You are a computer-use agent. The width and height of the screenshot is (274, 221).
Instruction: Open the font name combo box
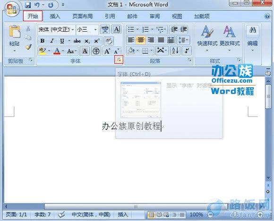[56, 30]
